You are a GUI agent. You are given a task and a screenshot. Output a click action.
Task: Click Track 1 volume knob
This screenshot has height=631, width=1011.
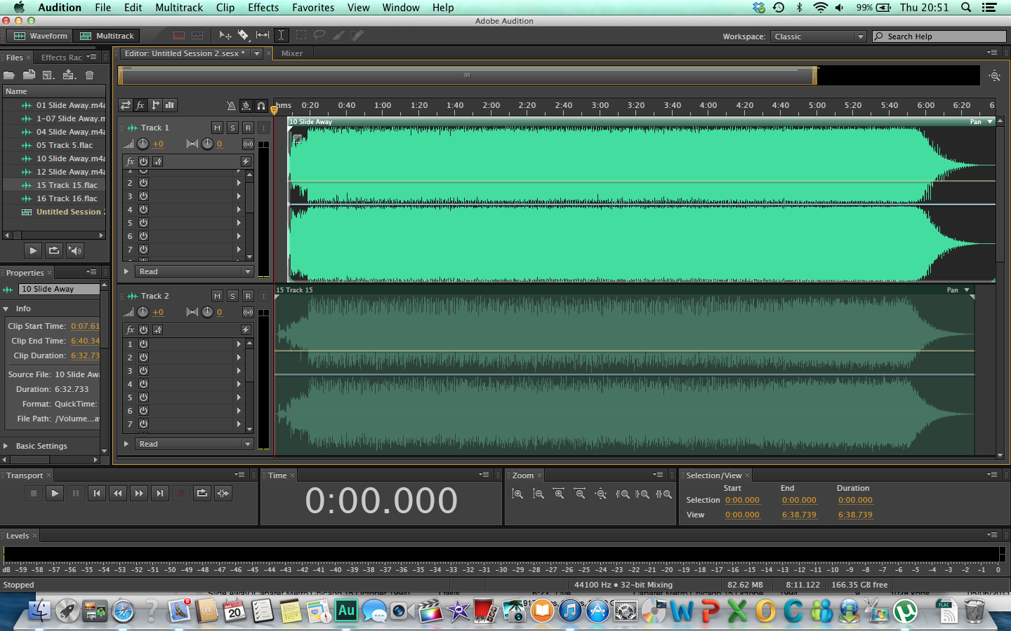click(143, 144)
